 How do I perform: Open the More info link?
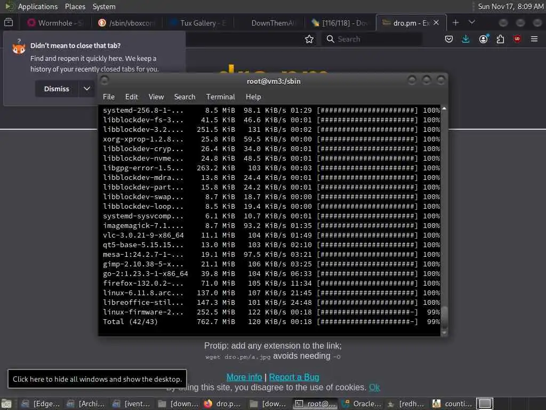(244, 377)
